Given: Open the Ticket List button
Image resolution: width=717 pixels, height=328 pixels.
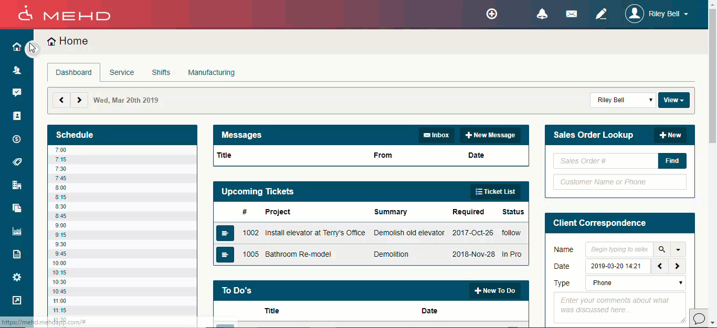Looking at the screenshot, I should 495,192.
